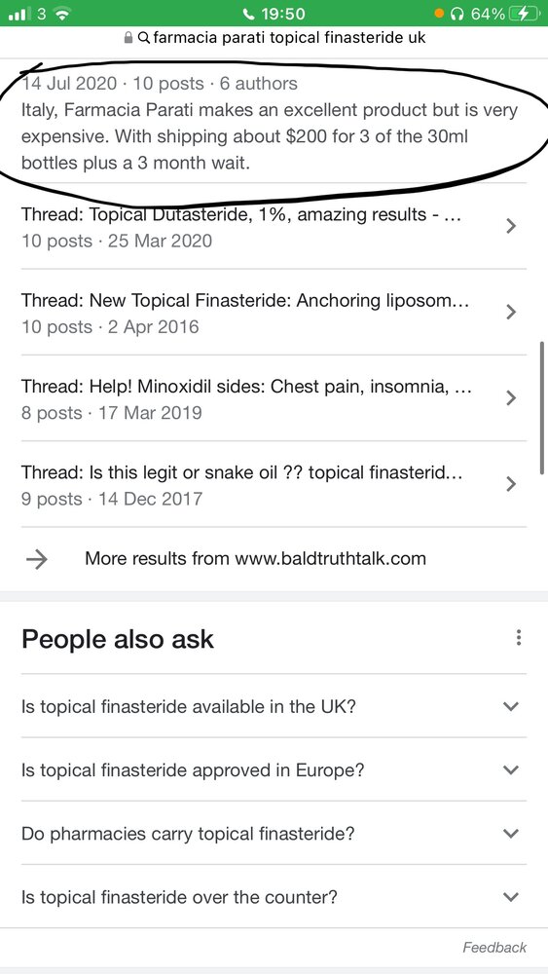Open the three-dot menu beside People also ask
The height and width of the screenshot is (974, 548).
pyautogui.click(x=518, y=638)
